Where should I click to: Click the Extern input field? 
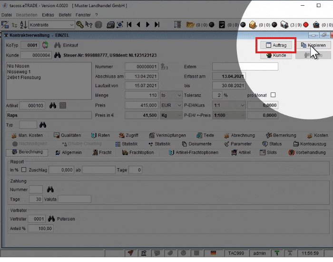coord(245,66)
